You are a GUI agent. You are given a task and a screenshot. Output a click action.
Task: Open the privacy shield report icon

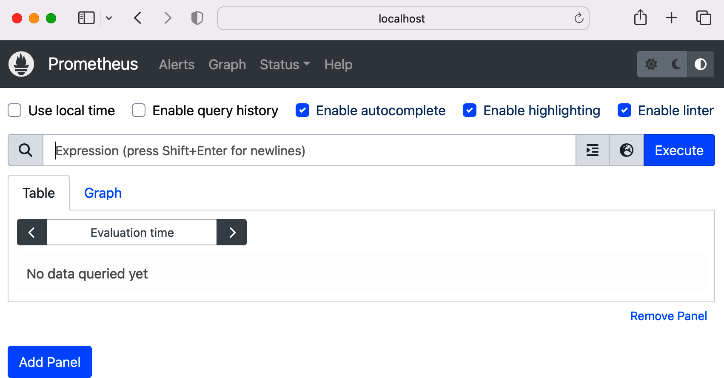[197, 18]
